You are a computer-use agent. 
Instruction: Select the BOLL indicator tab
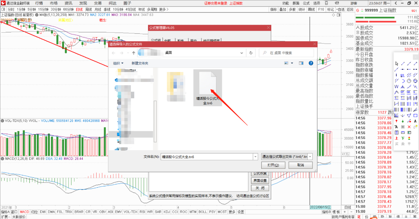[203, 212]
